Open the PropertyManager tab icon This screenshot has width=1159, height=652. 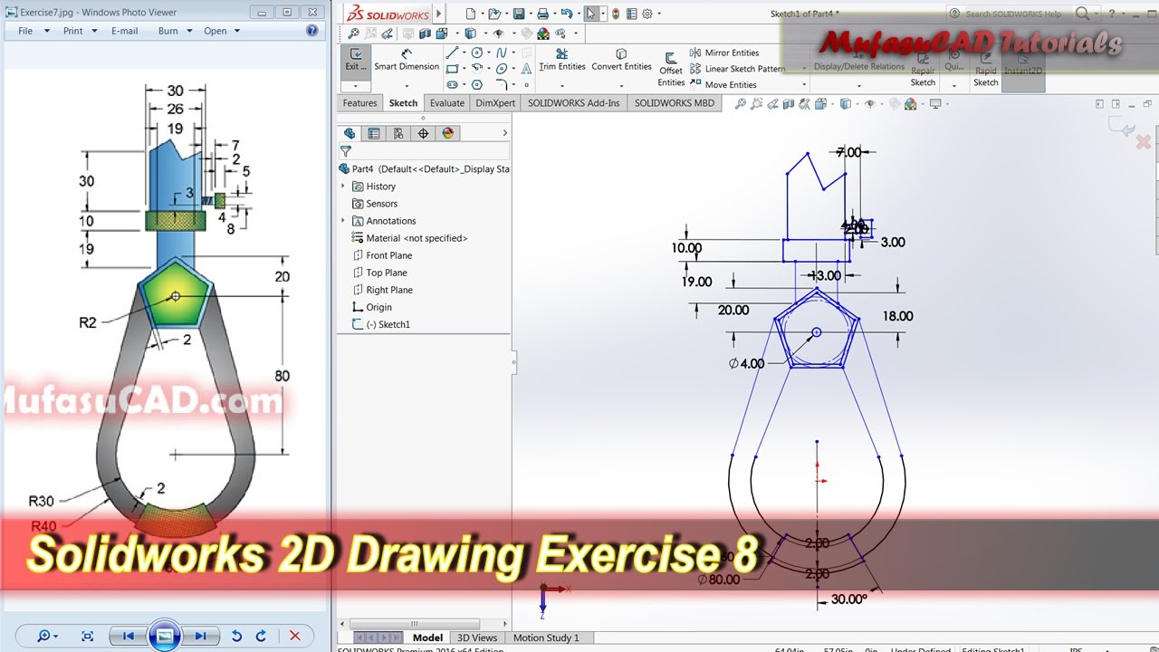[x=374, y=133]
